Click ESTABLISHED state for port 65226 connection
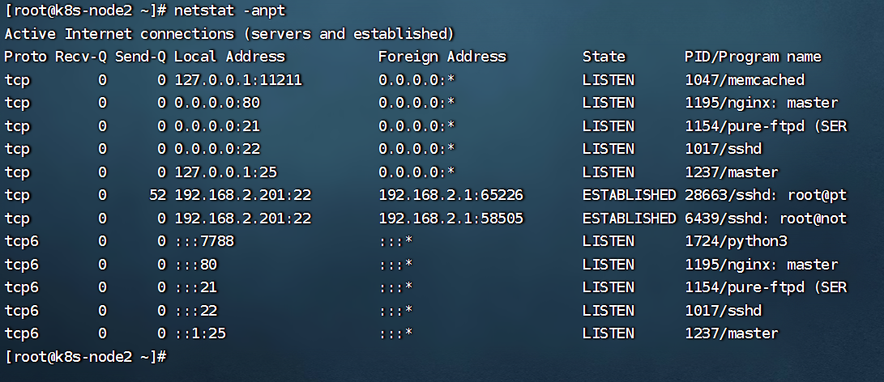 (630, 196)
